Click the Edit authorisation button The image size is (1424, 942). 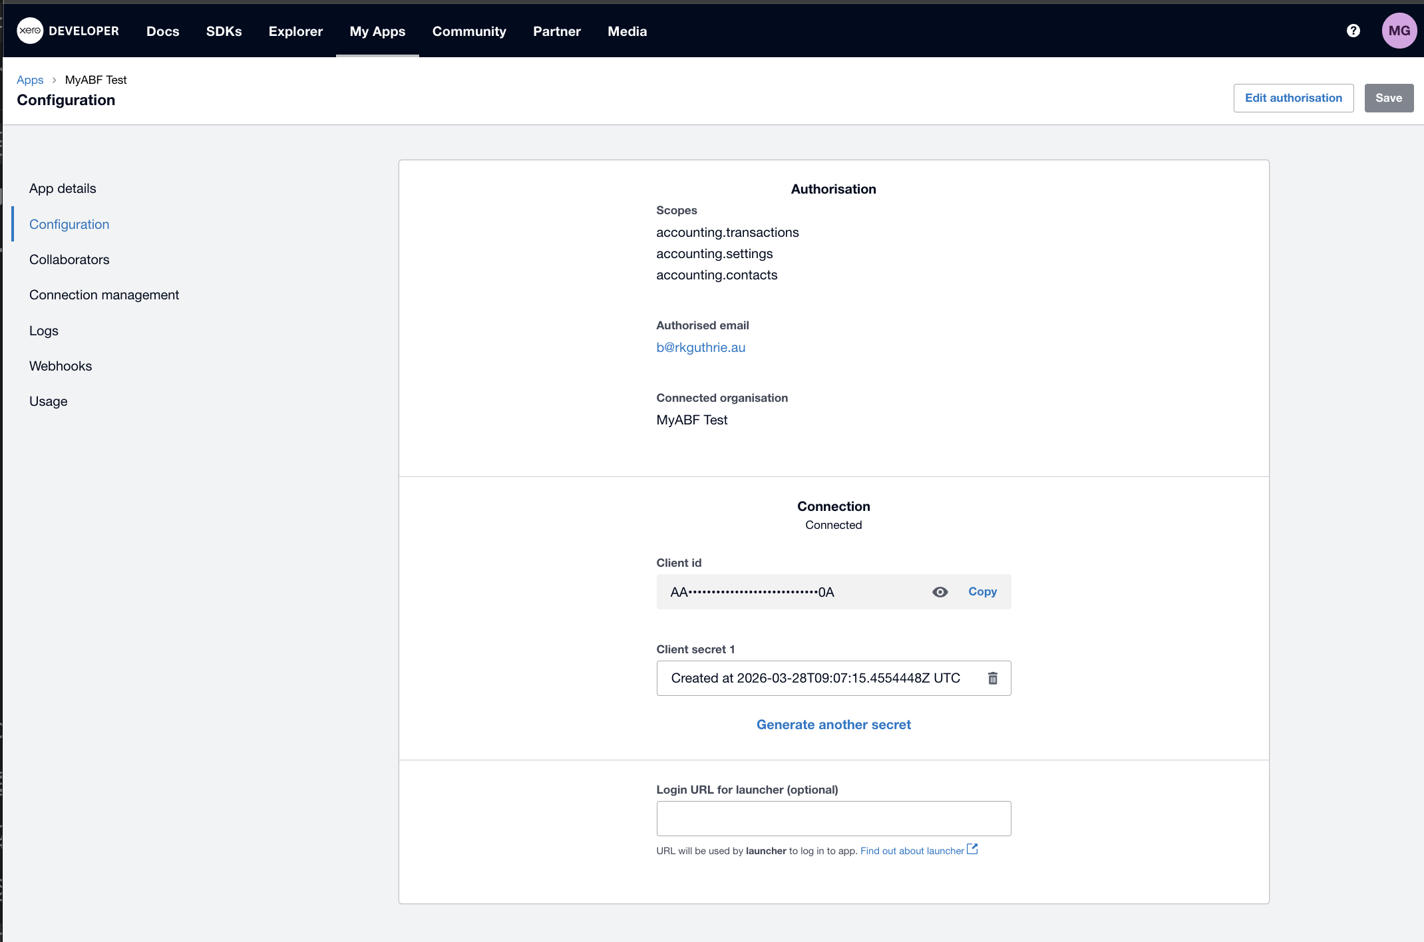pos(1293,98)
